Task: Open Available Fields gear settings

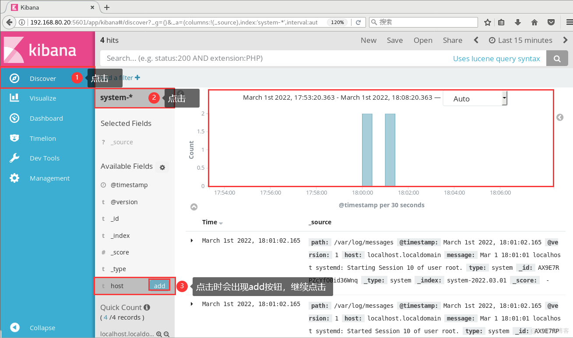Action: [x=162, y=167]
